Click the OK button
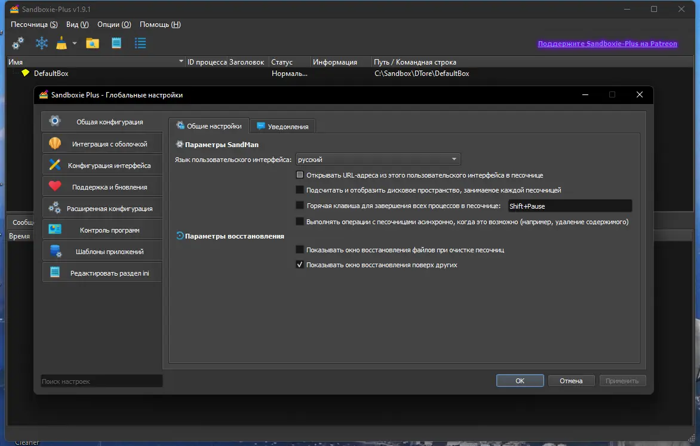The image size is (700, 446). 520,381
